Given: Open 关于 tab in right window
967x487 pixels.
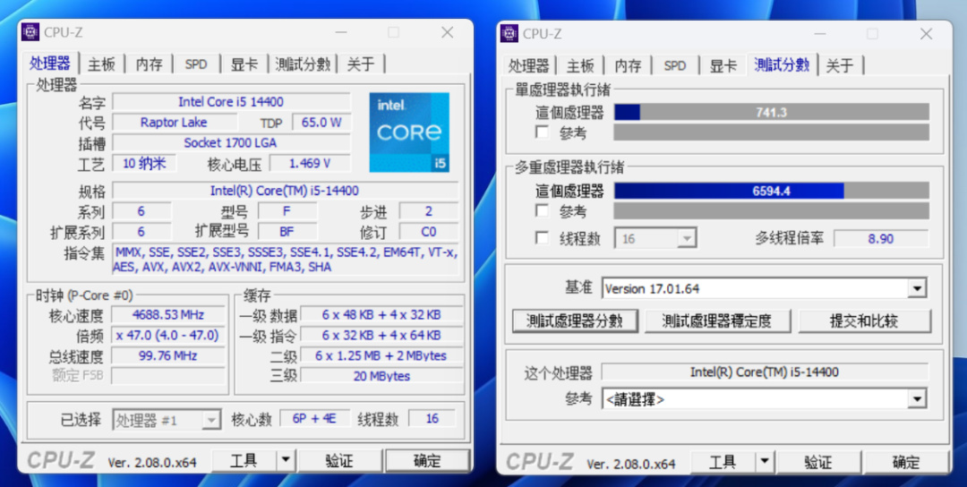Looking at the screenshot, I should click(840, 65).
